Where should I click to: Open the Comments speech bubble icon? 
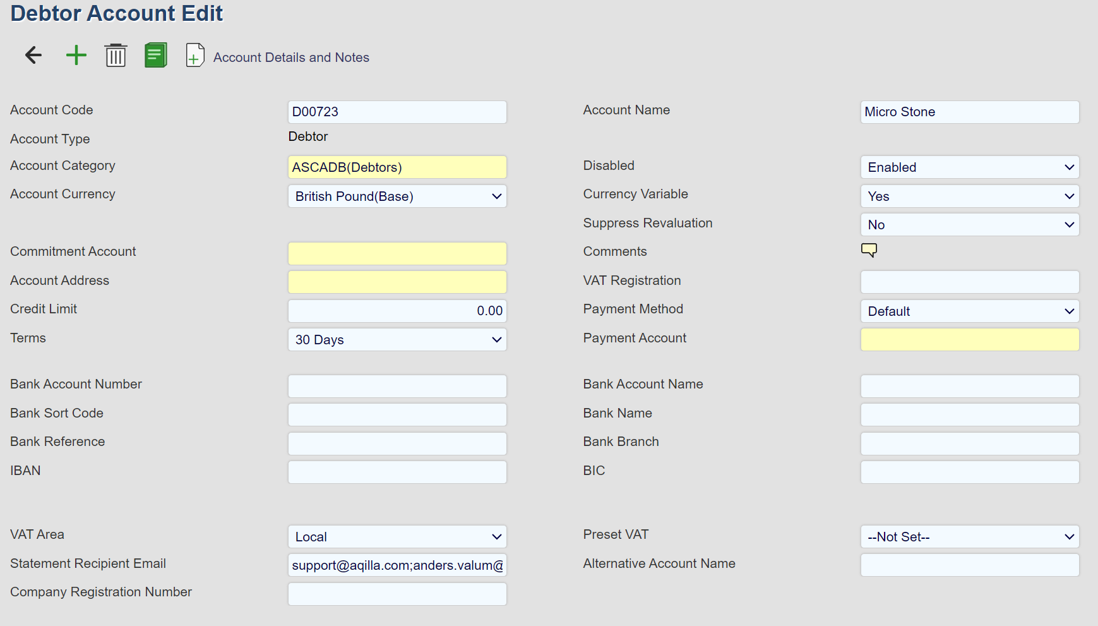pos(869,250)
